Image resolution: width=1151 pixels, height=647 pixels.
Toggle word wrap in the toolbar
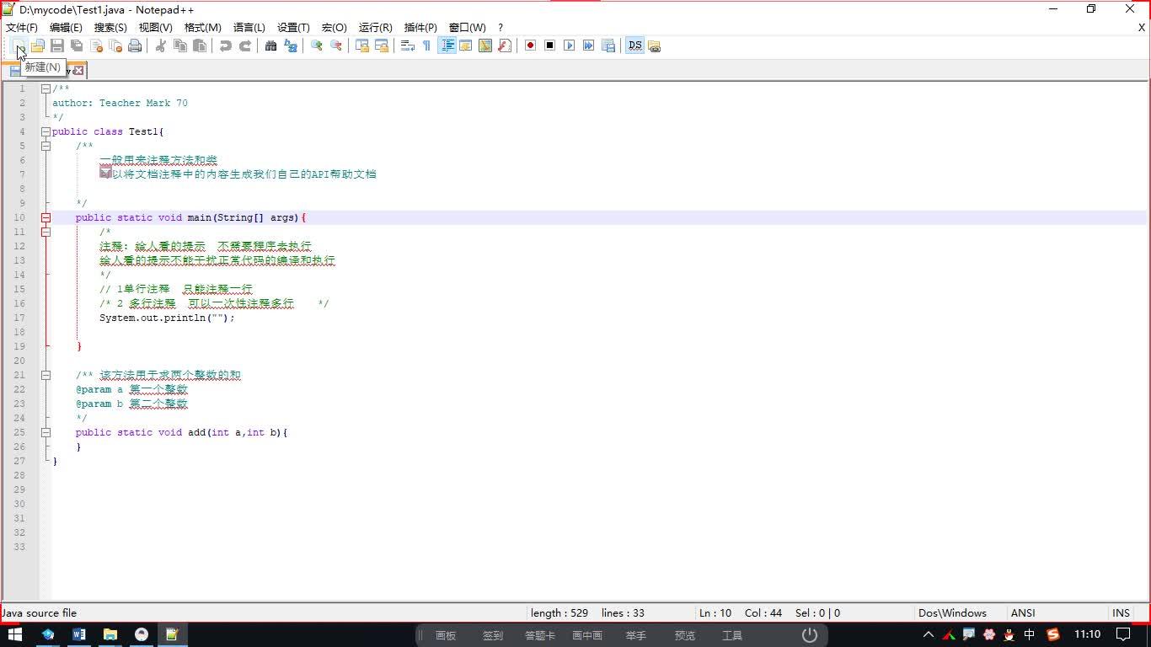(x=407, y=45)
